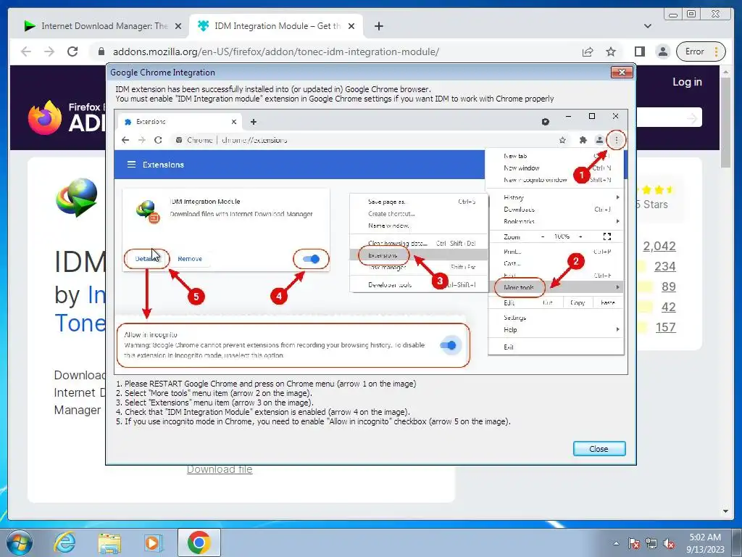The width and height of the screenshot is (742, 557).
Task: Click Log in on the Firefox add-ons page
Action: pos(687,82)
